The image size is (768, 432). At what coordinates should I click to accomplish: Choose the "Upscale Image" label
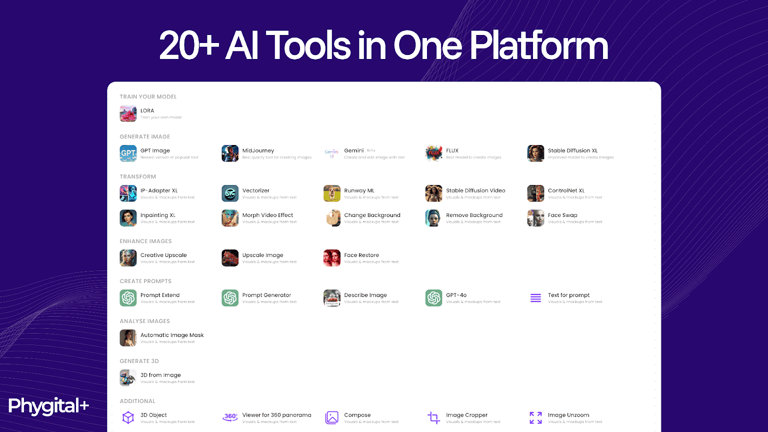tap(262, 255)
